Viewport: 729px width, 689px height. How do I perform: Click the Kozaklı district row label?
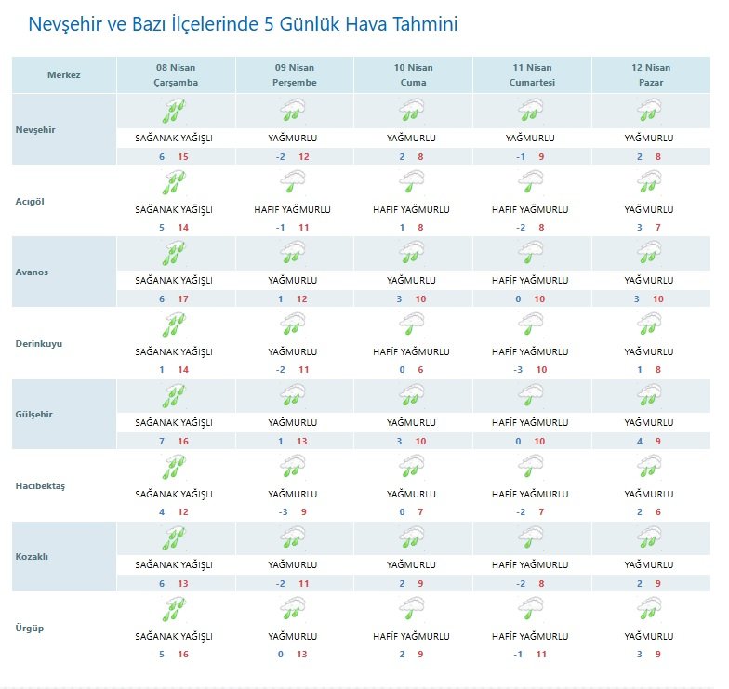coord(33,556)
